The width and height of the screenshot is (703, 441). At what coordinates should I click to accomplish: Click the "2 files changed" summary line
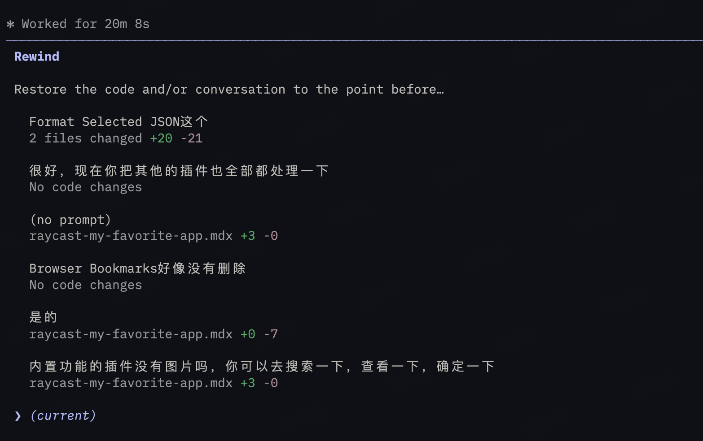(85, 138)
